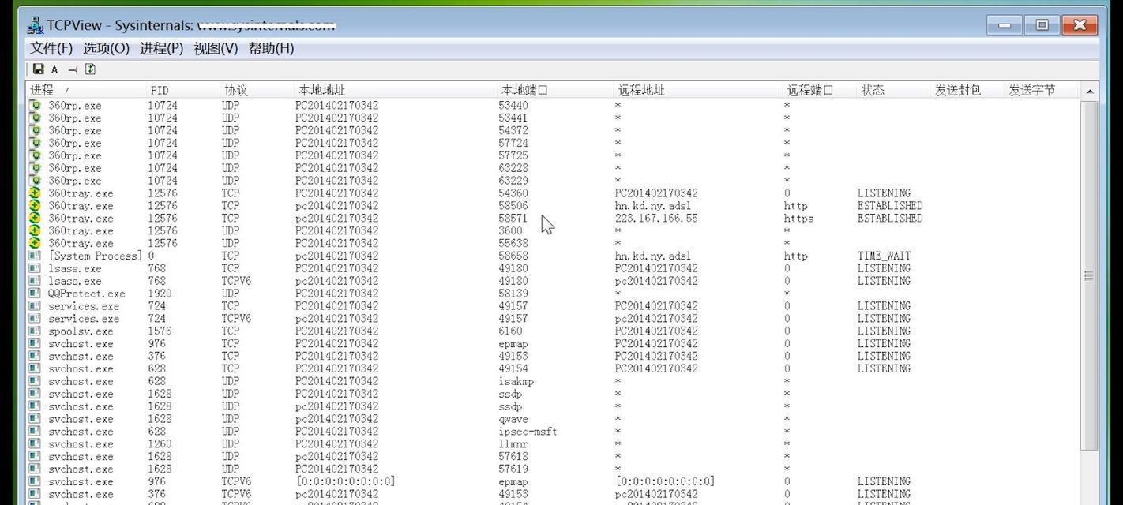Select local port 58139 cell

[x=513, y=294]
